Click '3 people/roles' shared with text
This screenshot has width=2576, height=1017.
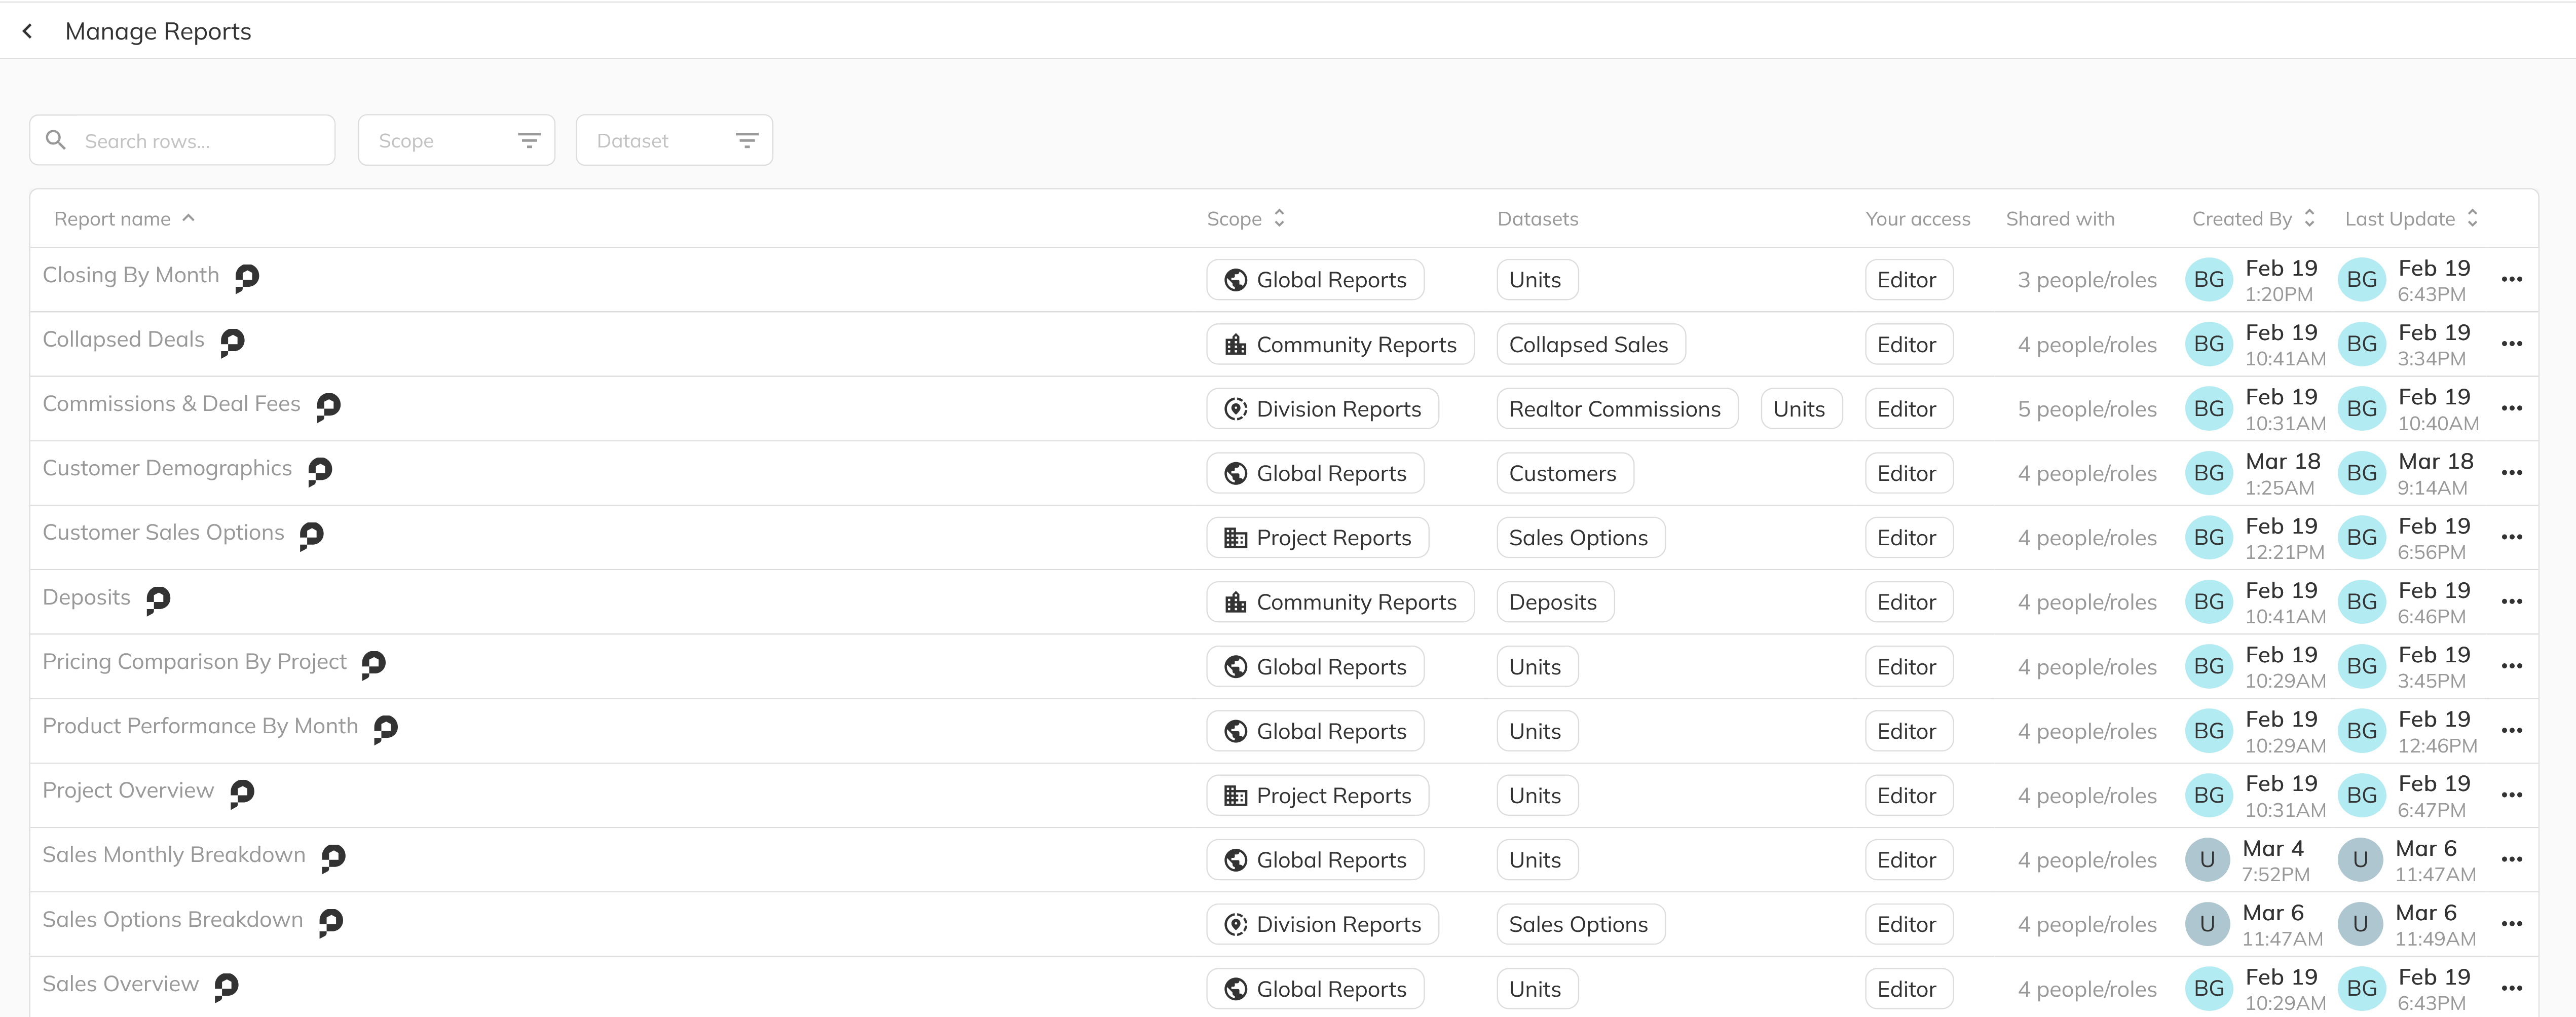click(x=2087, y=280)
